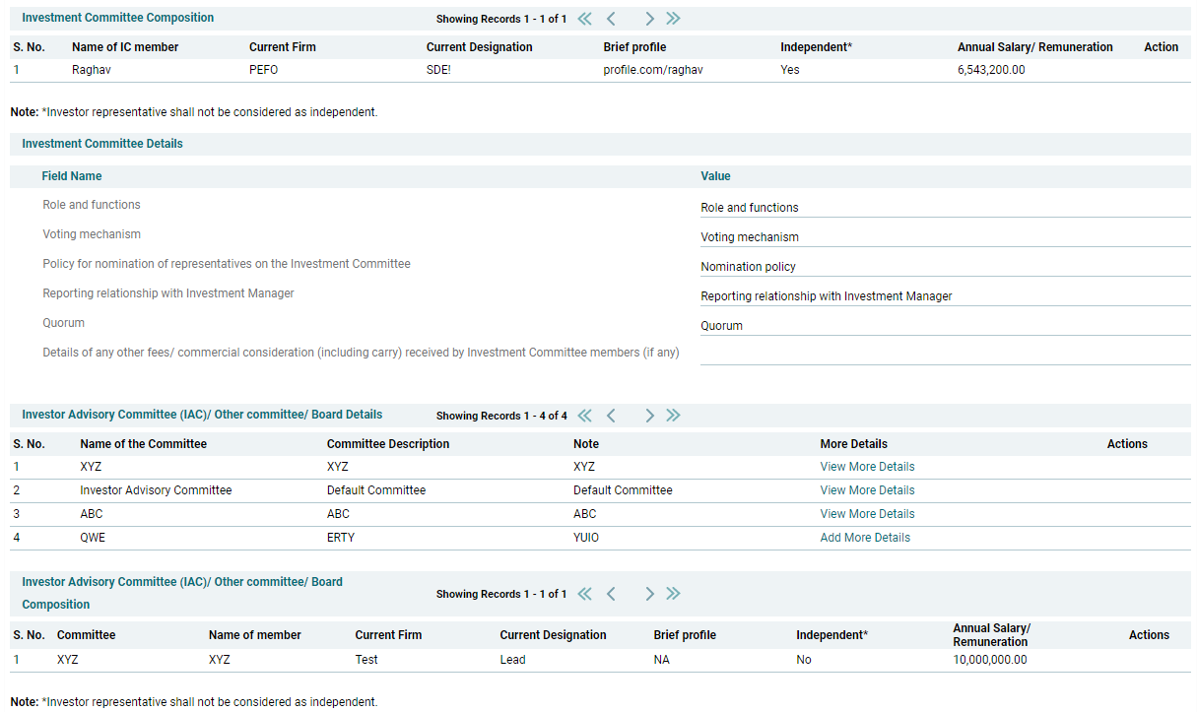The height and width of the screenshot is (712, 1197).
Task: Open View More Details for Investor Advisory Committee
Action: [x=867, y=490]
